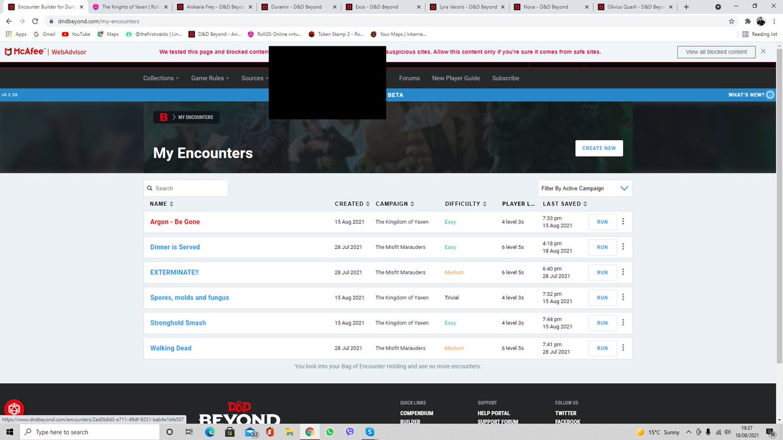Open the Reading list
This screenshot has width=783, height=440.
[x=760, y=34]
